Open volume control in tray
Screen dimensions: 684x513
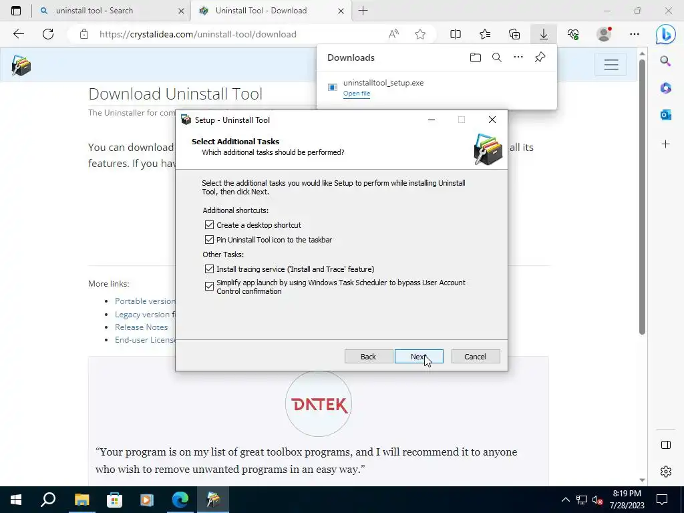(597, 500)
